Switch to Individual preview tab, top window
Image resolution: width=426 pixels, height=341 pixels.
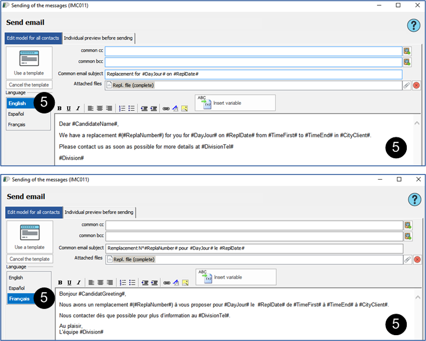tap(98, 38)
